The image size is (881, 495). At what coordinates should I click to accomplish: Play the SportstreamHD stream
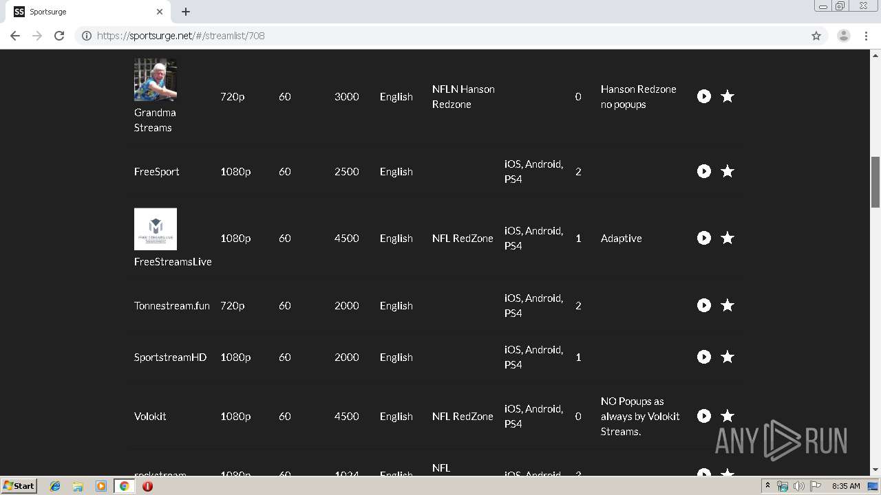coord(703,357)
